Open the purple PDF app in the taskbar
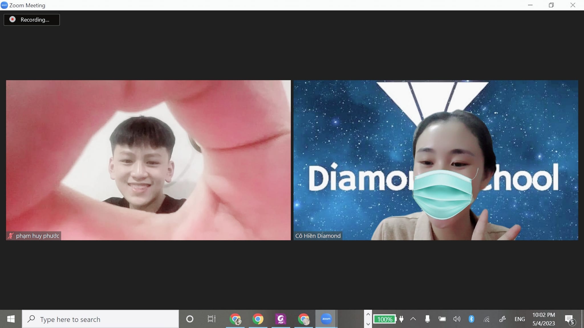Viewport: 584px width, 328px height. point(281,319)
